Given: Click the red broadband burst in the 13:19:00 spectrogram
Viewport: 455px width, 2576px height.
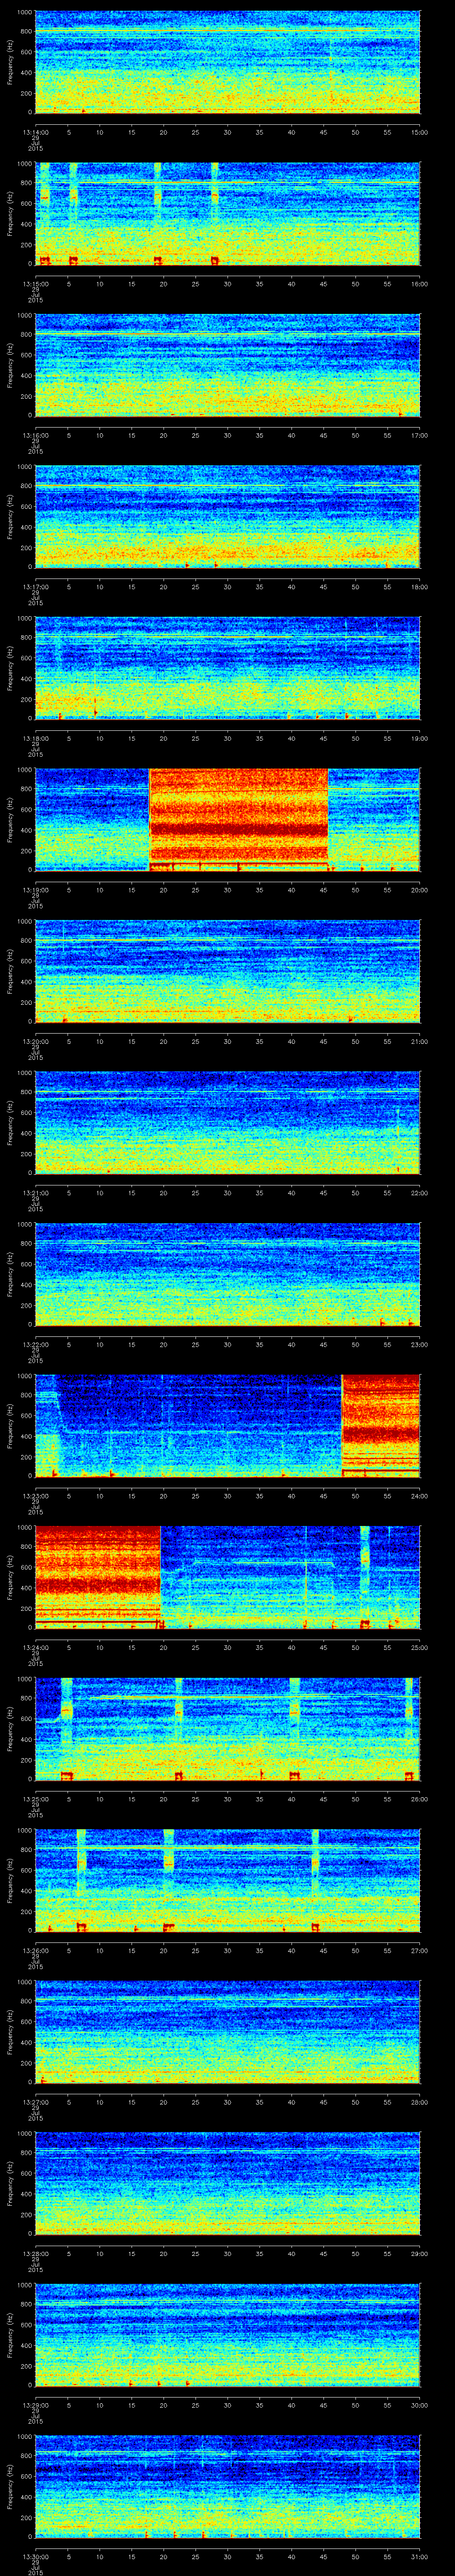Looking at the screenshot, I should click(x=239, y=819).
